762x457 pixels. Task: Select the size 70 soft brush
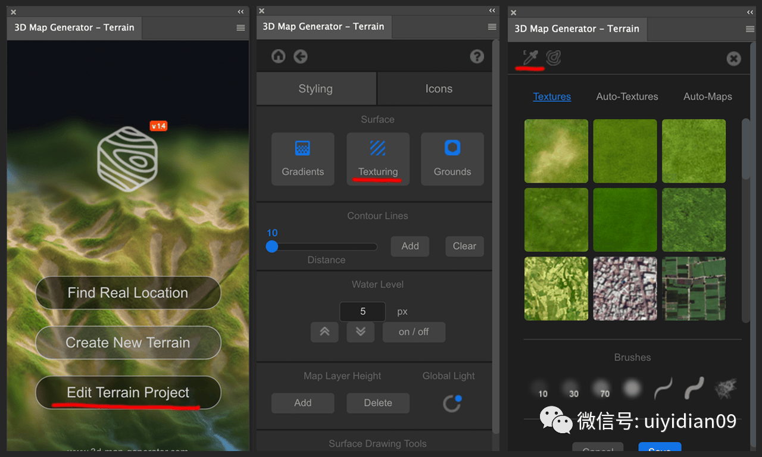(x=601, y=389)
